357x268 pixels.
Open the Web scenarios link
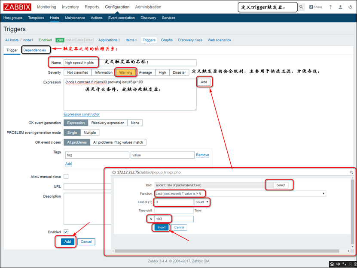click(219, 40)
